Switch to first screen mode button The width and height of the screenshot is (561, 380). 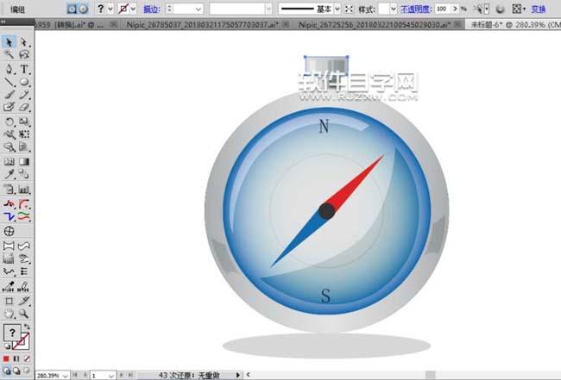[x=6, y=371]
